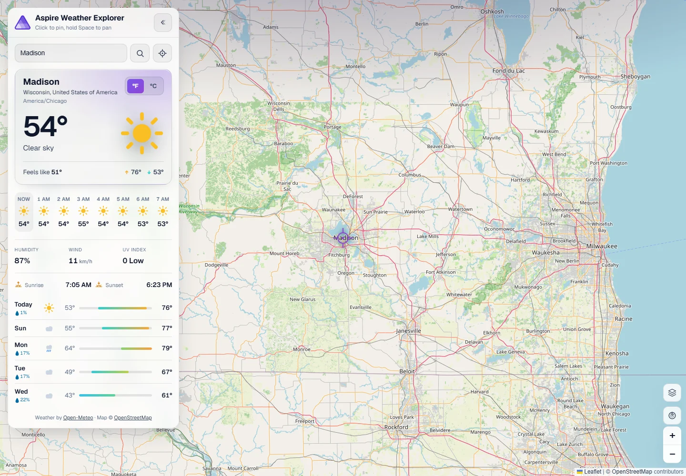
Task: Click the round radar icon below the layers button
Action: click(672, 416)
